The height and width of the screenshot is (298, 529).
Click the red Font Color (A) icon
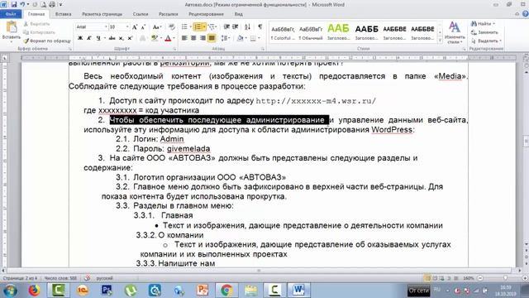(168, 38)
